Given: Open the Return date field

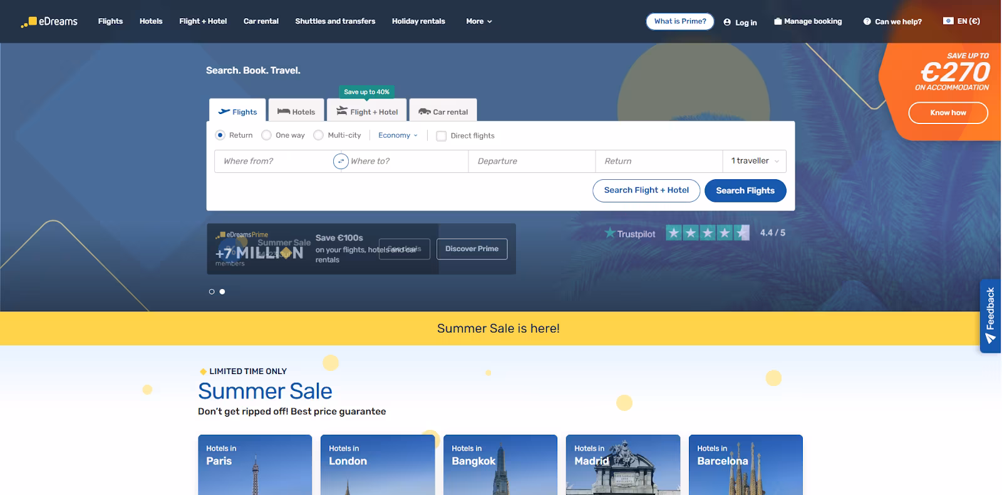Looking at the screenshot, I should point(659,161).
